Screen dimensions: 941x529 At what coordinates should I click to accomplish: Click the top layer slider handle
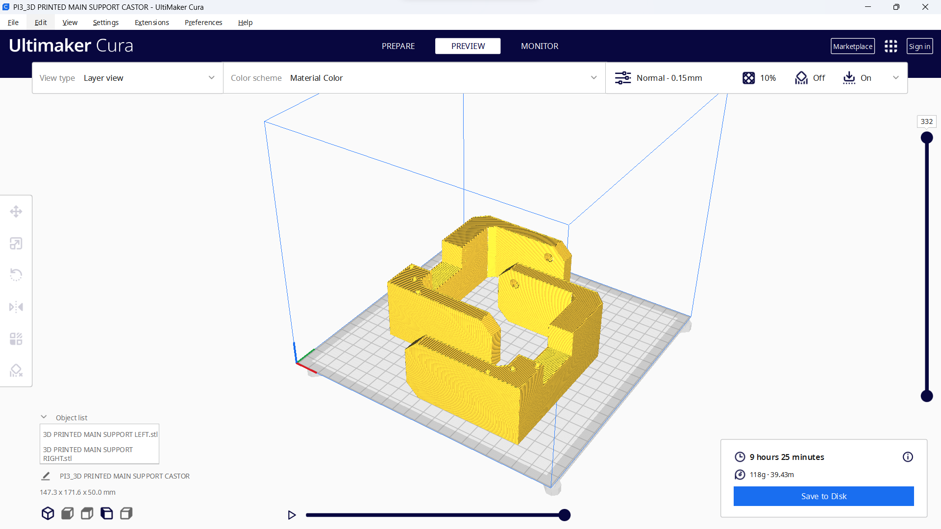[926, 138]
